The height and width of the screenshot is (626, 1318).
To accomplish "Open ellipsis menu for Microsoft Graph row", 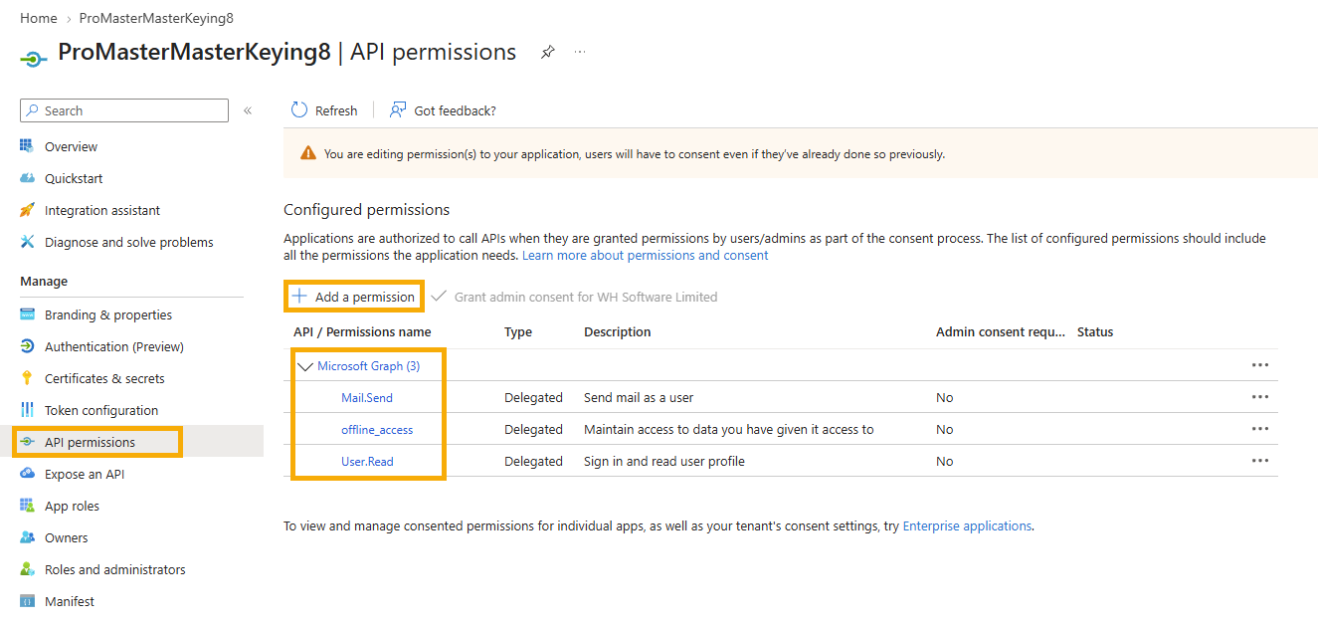I will click(x=1260, y=365).
